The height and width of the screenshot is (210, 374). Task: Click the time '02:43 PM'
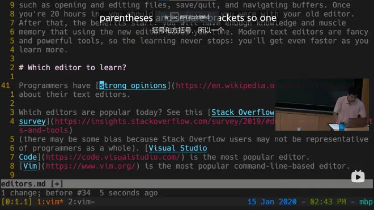328,202
